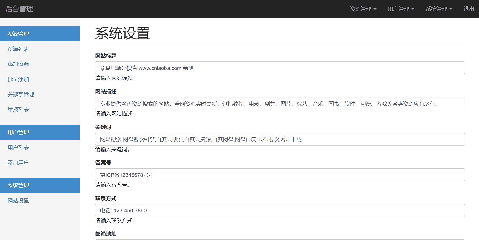Viewport: 479px width, 240px height.
Task: Open the 资源管理 dropdown in top navbar
Action: click(363, 9)
